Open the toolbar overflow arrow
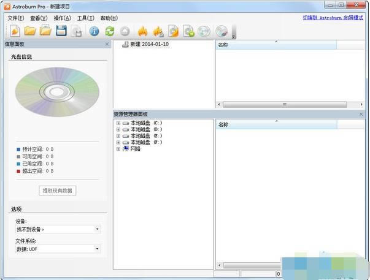 tap(234, 37)
